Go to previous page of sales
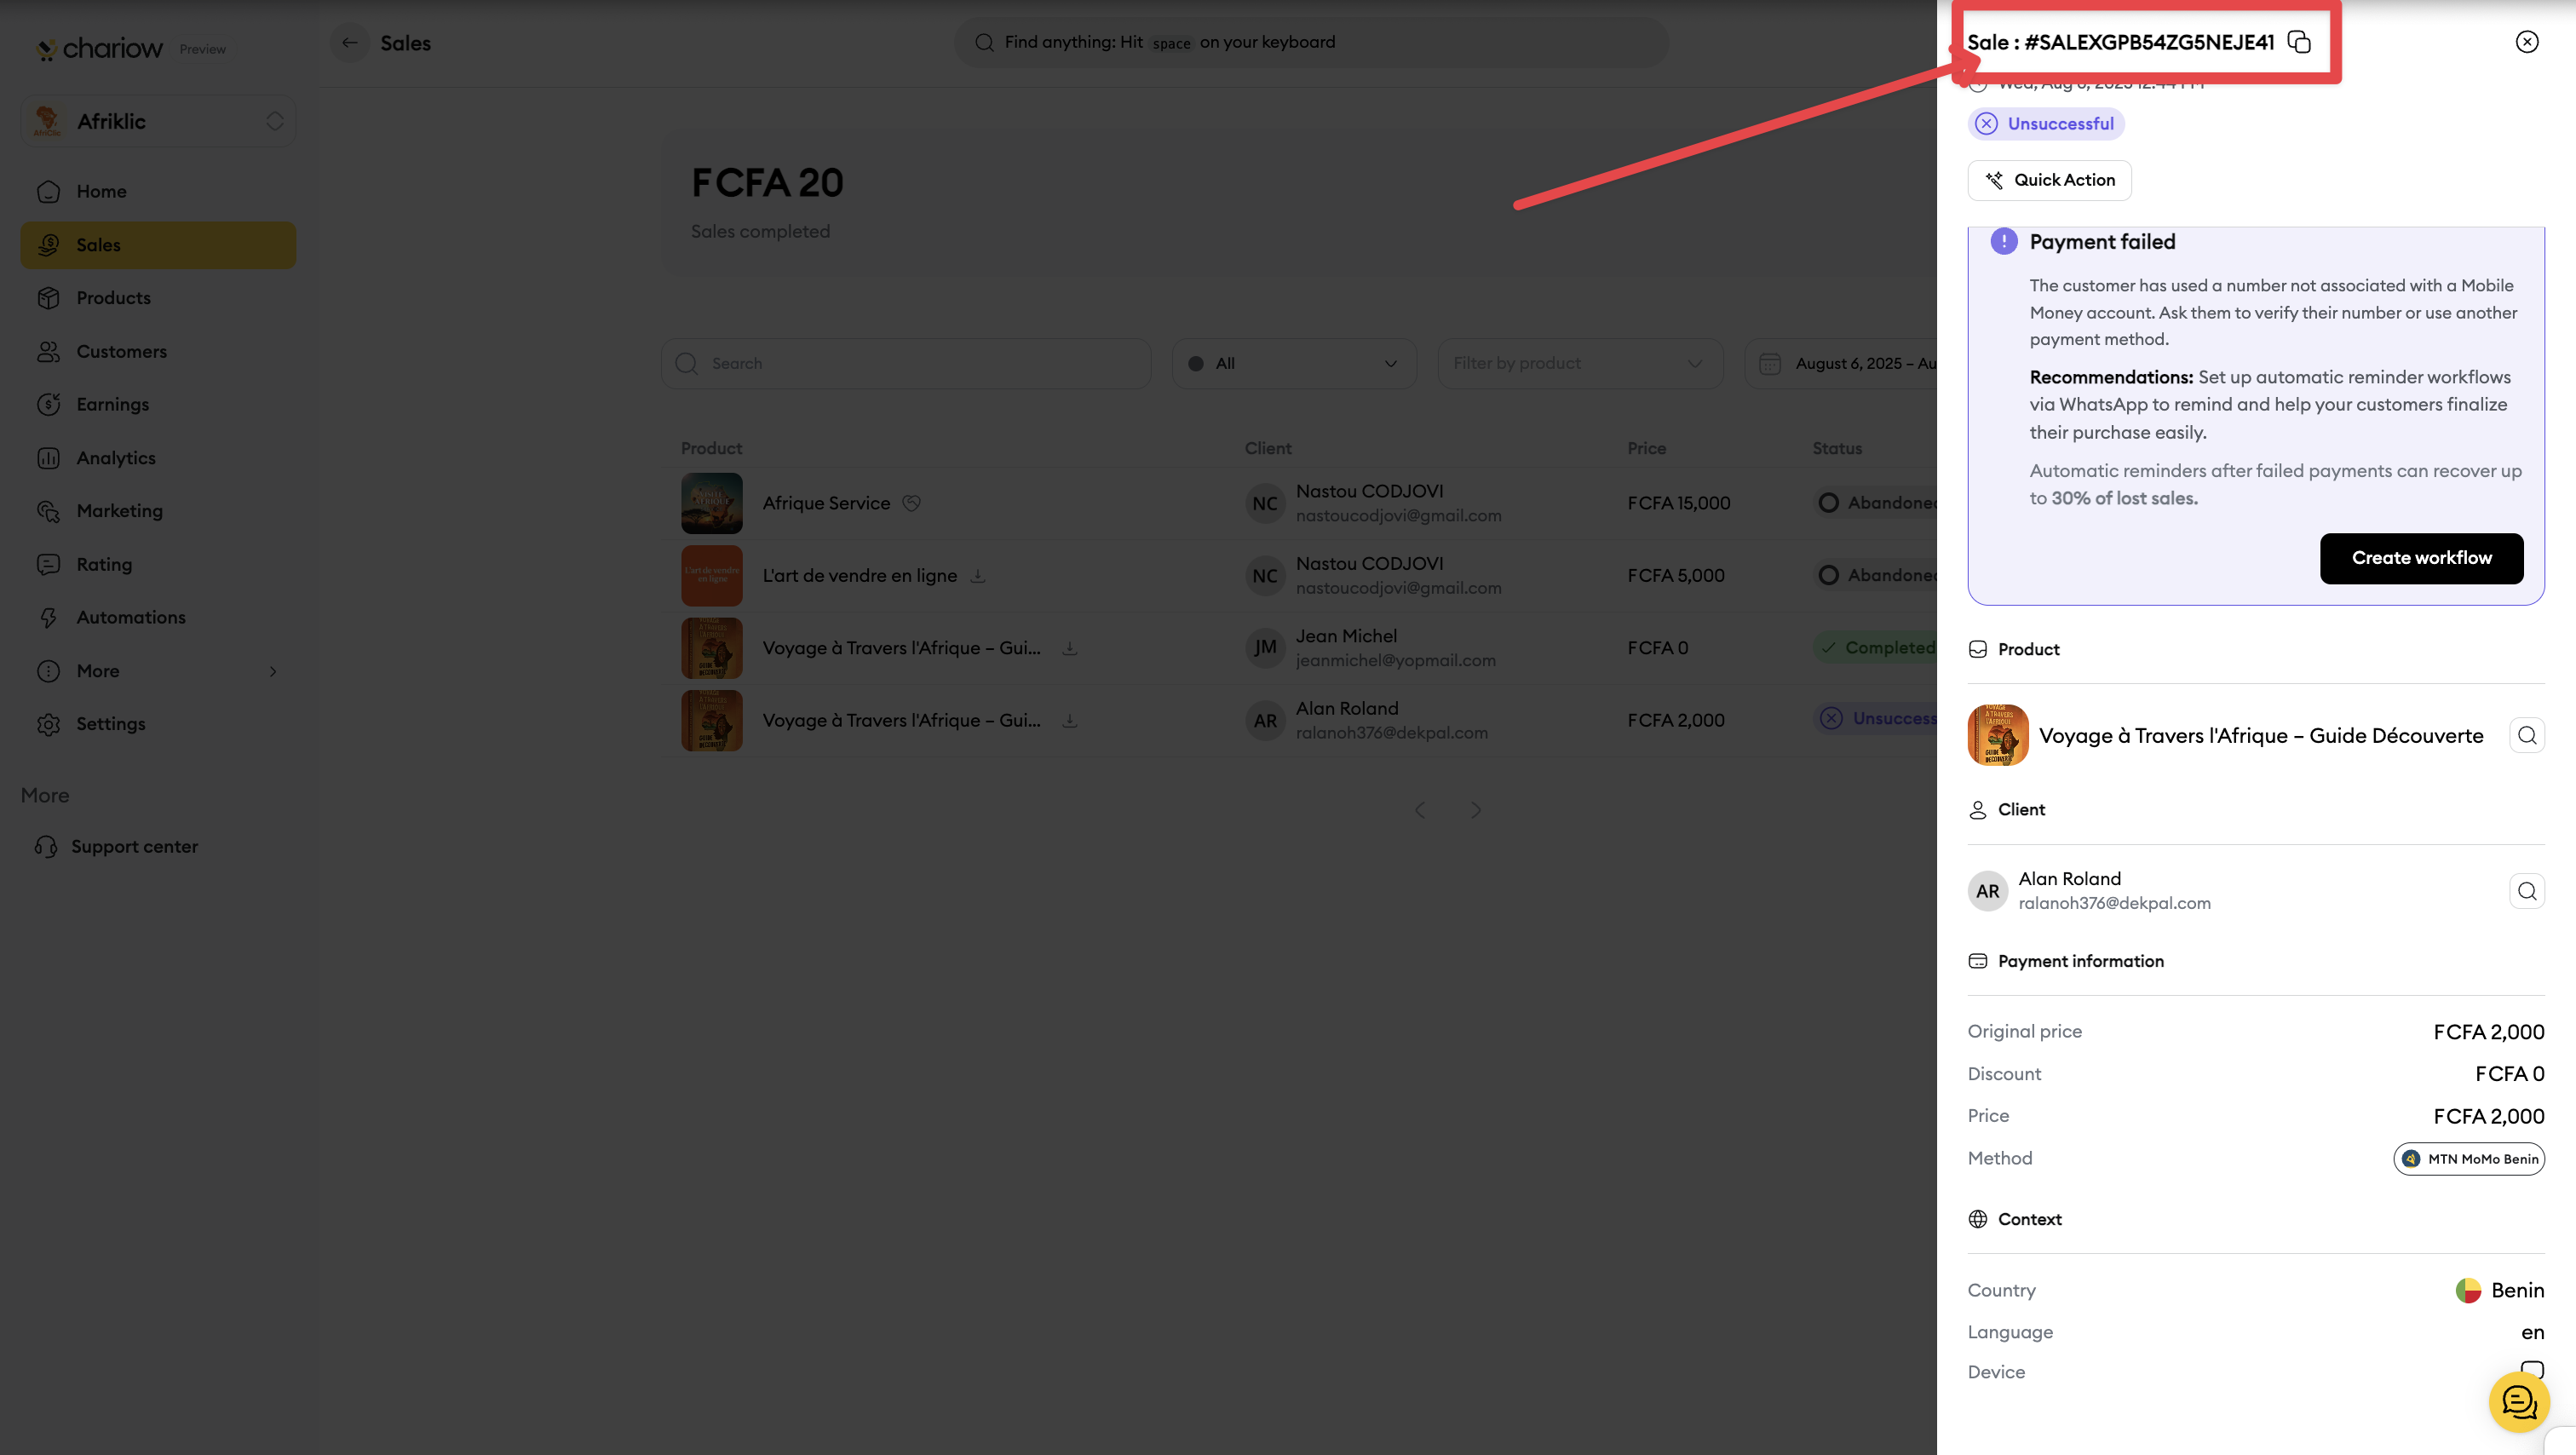Viewport: 2576px width, 1455px height. click(1420, 810)
